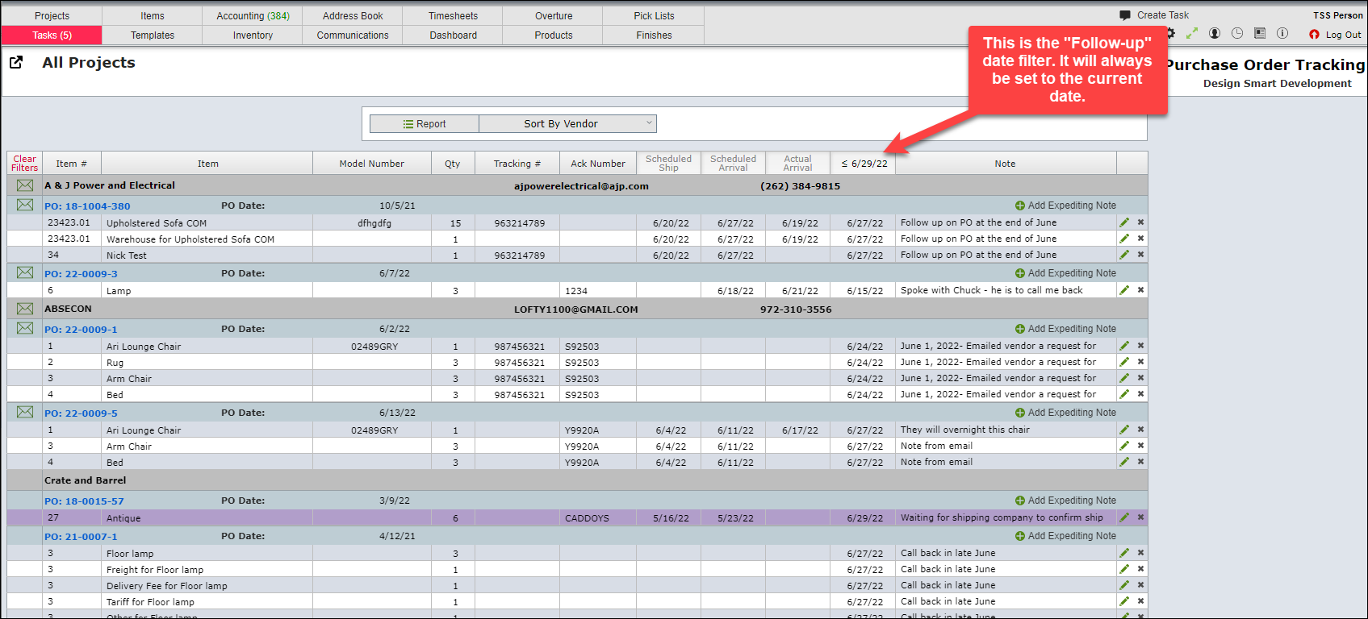Open the clock time-tracking icon
Image resolution: width=1368 pixels, height=619 pixels.
[1237, 34]
